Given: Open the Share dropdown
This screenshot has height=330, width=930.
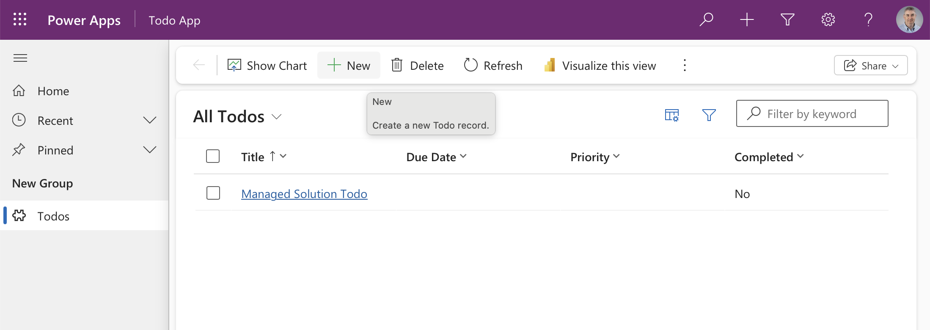Looking at the screenshot, I should (x=871, y=66).
